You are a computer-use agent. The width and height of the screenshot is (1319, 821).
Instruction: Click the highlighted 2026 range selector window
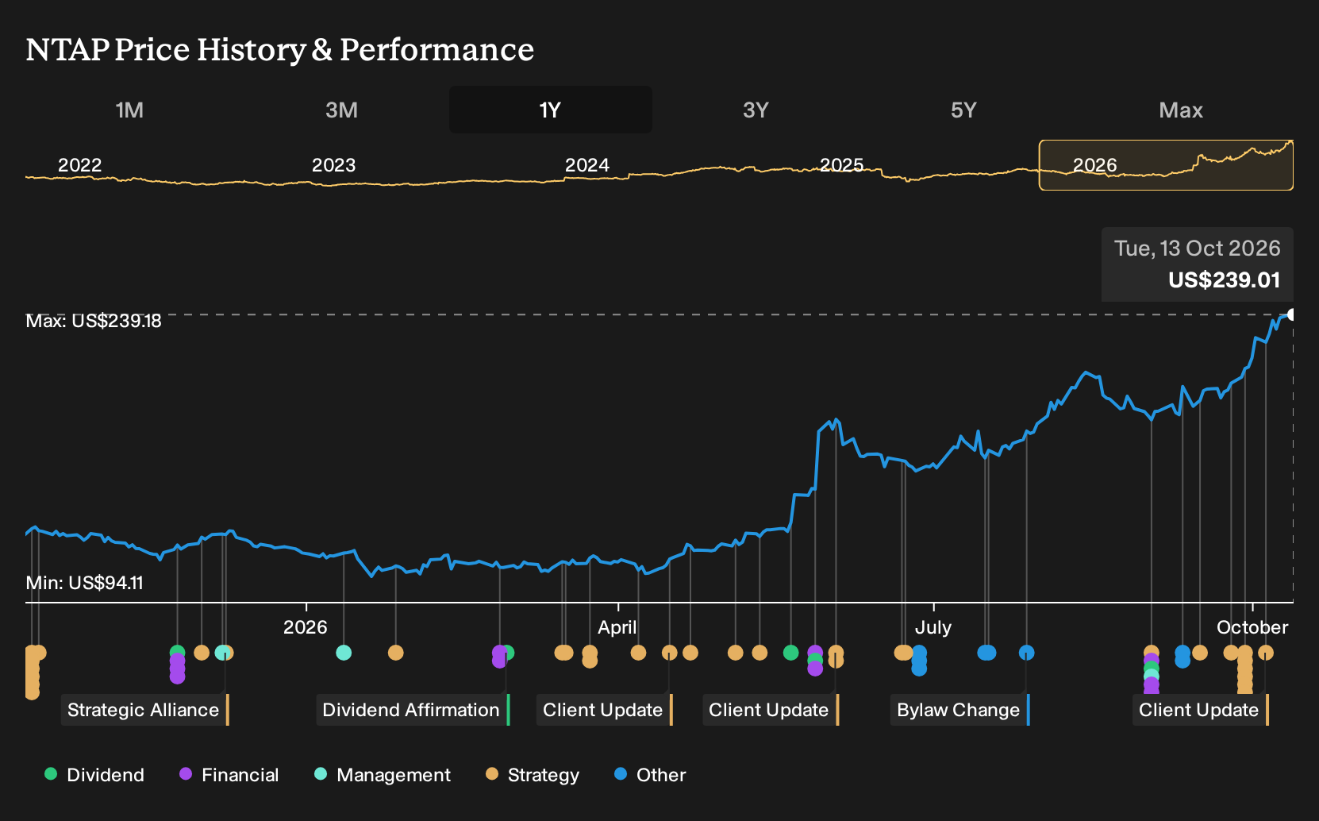pos(1166,165)
